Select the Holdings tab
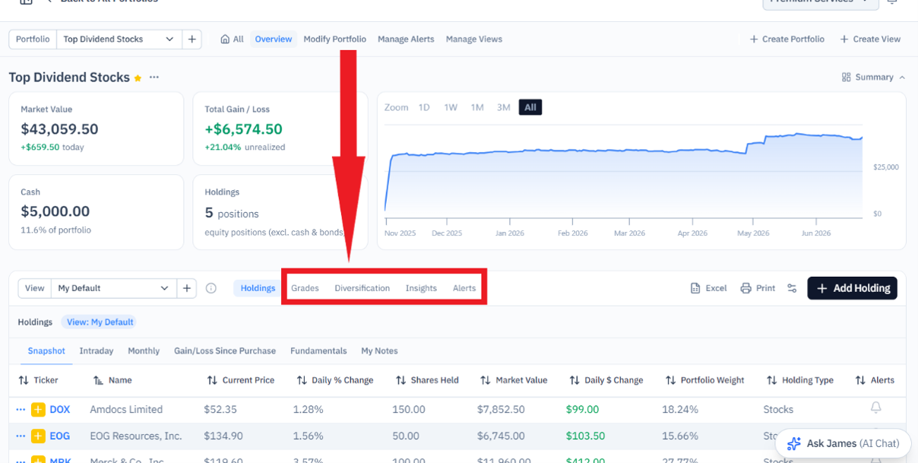The image size is (918, 463). click(258, 288)
